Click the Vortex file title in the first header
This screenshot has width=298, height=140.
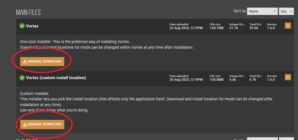click(x=32, y=26)
